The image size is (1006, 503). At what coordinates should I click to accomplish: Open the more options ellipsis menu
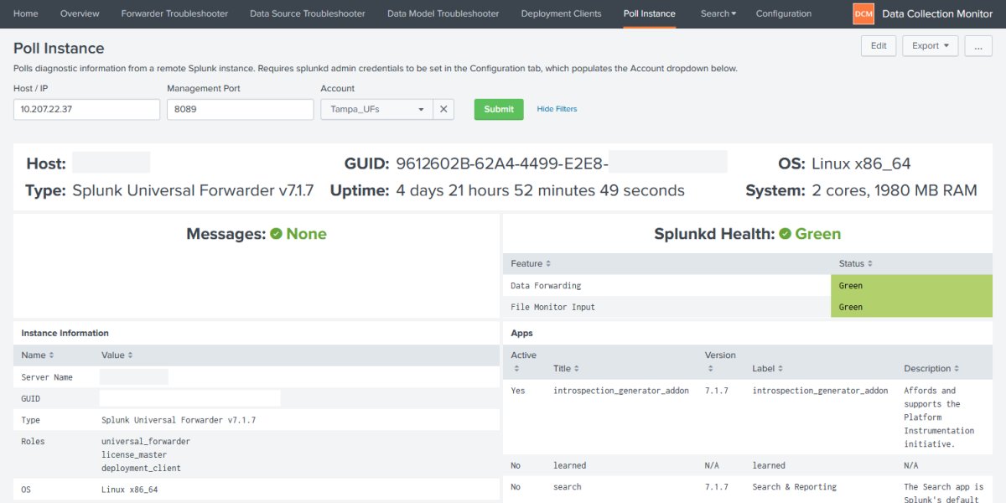click(978, 46)
